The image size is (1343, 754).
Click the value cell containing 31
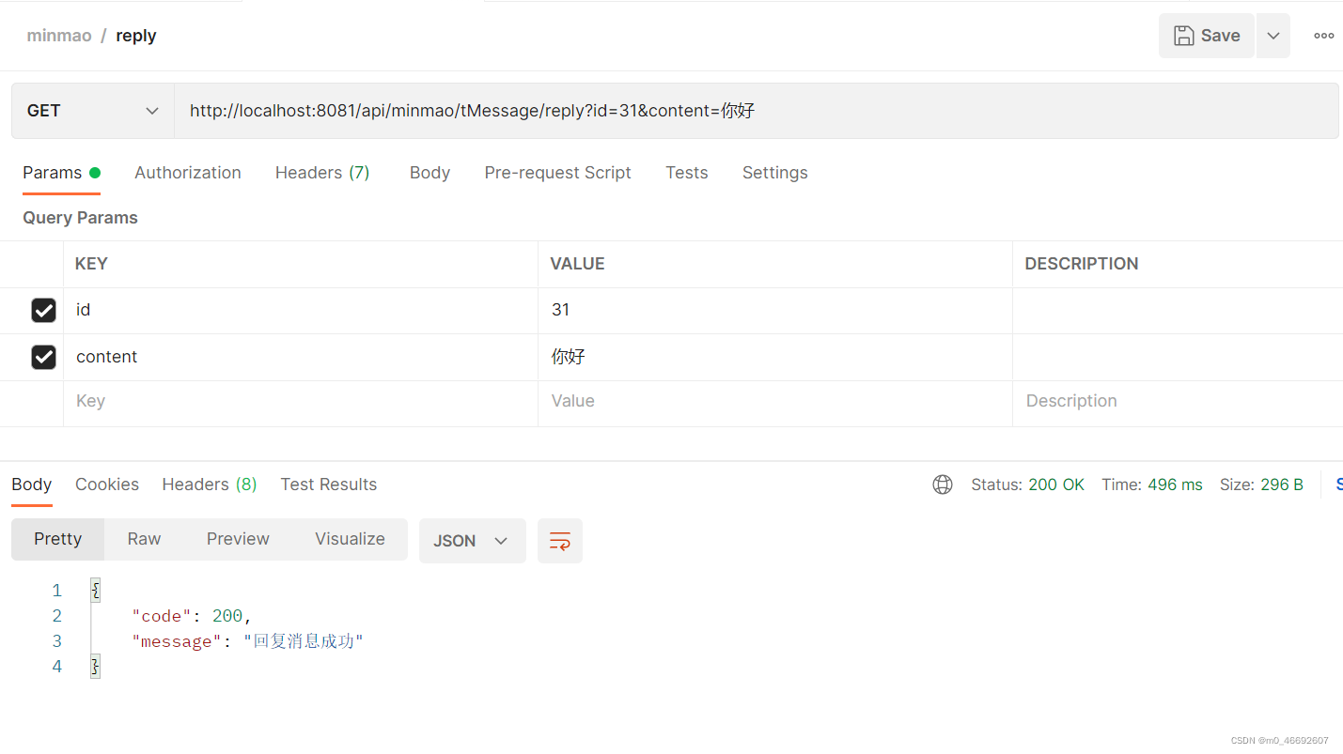coord(775,311)
